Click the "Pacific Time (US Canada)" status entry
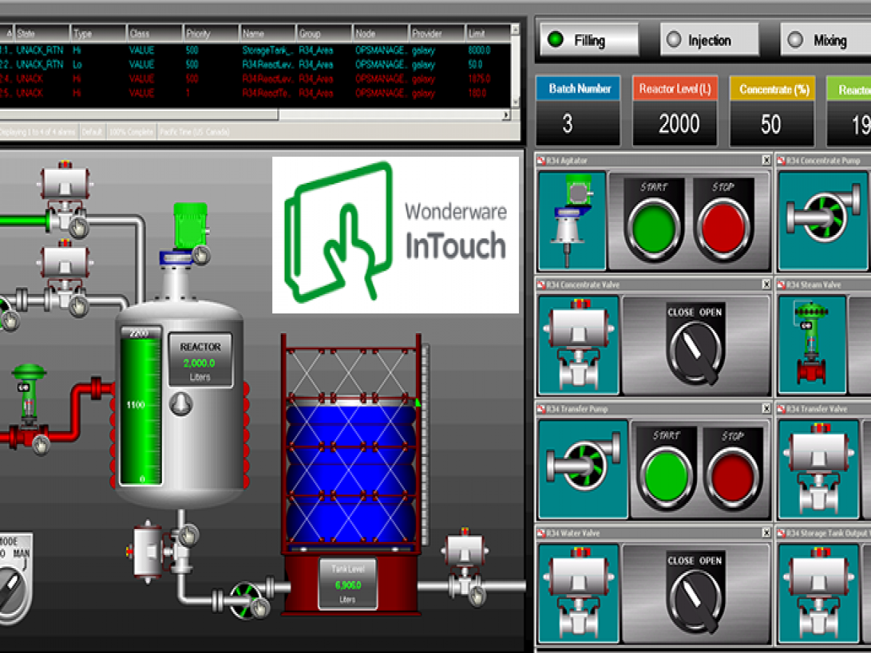 pos(195,132)
